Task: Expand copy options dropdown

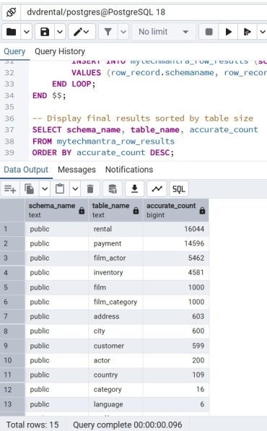Action: coord(45,189)
